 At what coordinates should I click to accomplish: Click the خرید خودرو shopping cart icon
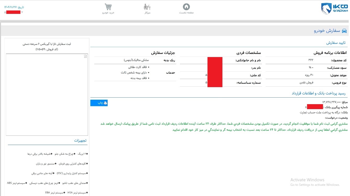108,7
